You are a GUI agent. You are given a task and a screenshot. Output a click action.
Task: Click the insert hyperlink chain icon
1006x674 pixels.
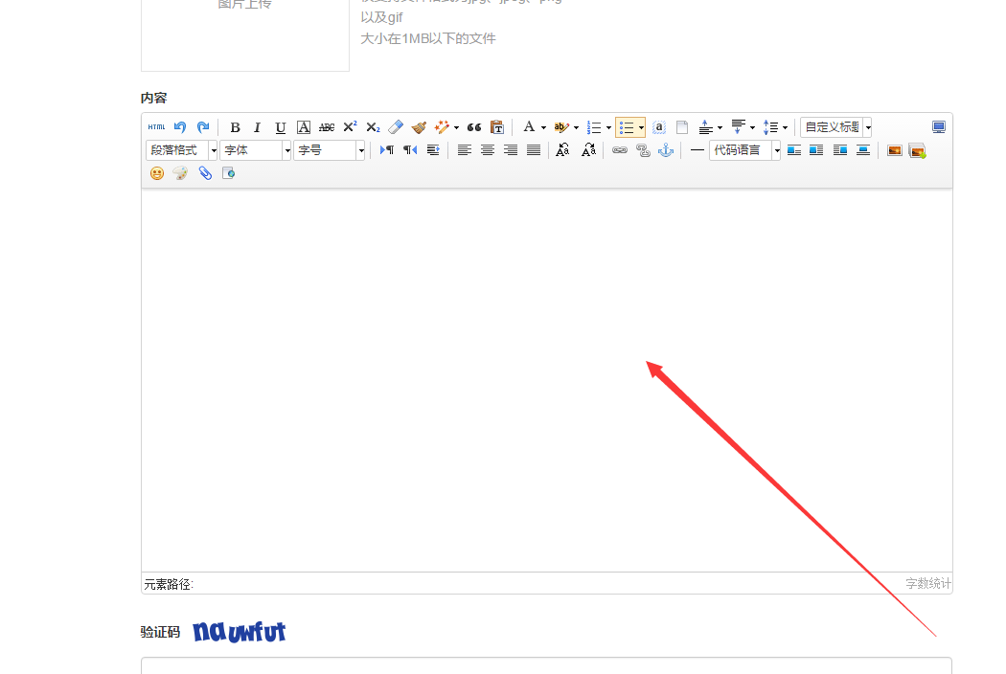620,150
